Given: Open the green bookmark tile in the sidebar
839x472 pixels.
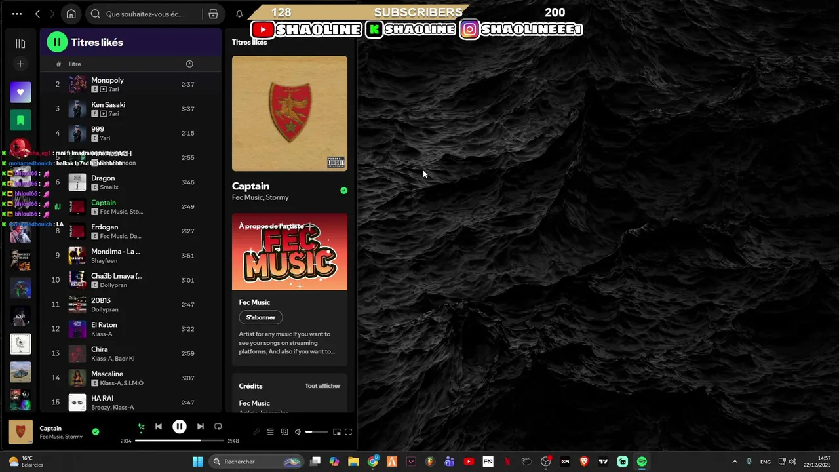Looking at the screenshot, I should tap(20, 120).
